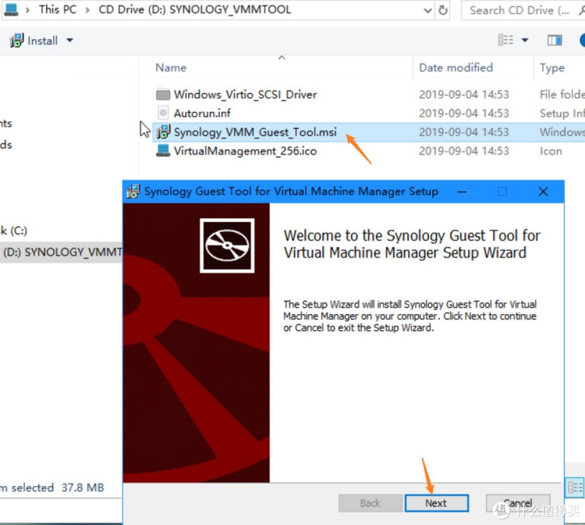
Task: Select This PC in the breadcrumb path
Action: (x=58, y=9)
